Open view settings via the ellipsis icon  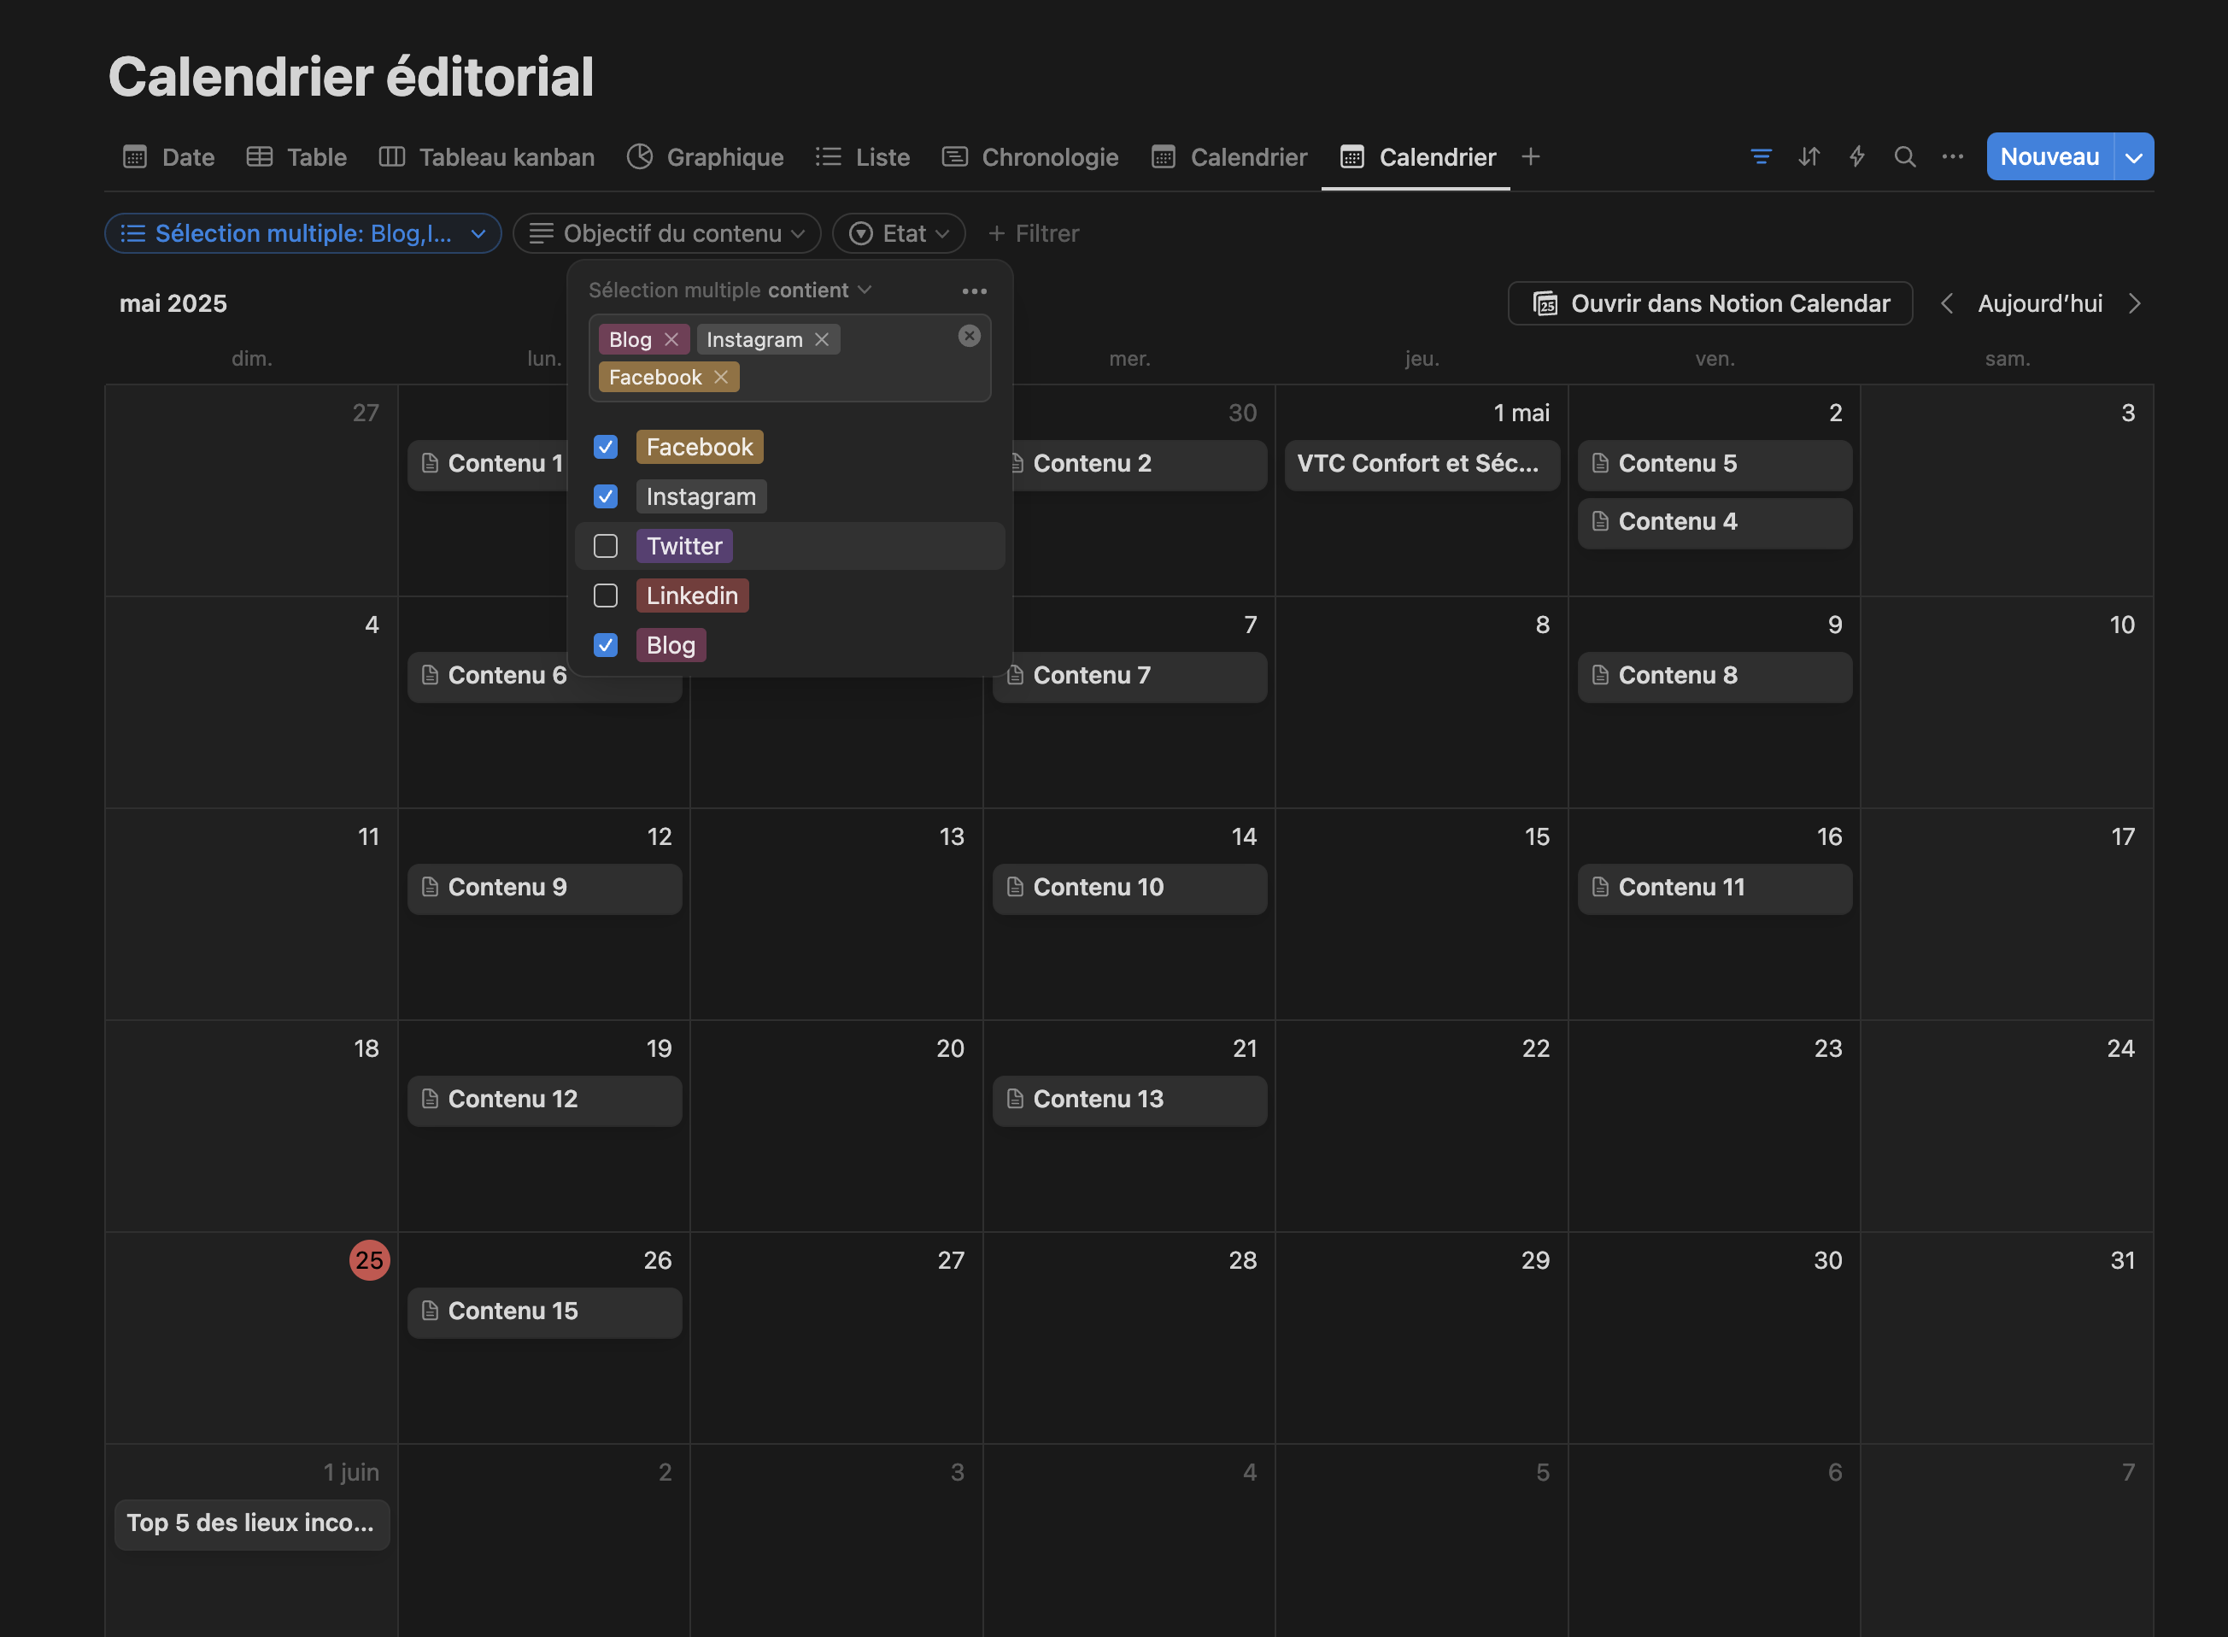coord(1953,156)
